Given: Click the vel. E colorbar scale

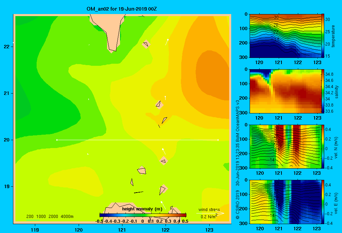Looking at the screenshot, I should tap(323, 202).
